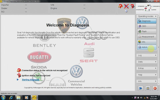Click the red cancel button at bottom right
The image size is (160, 100).
click(155, 88)
